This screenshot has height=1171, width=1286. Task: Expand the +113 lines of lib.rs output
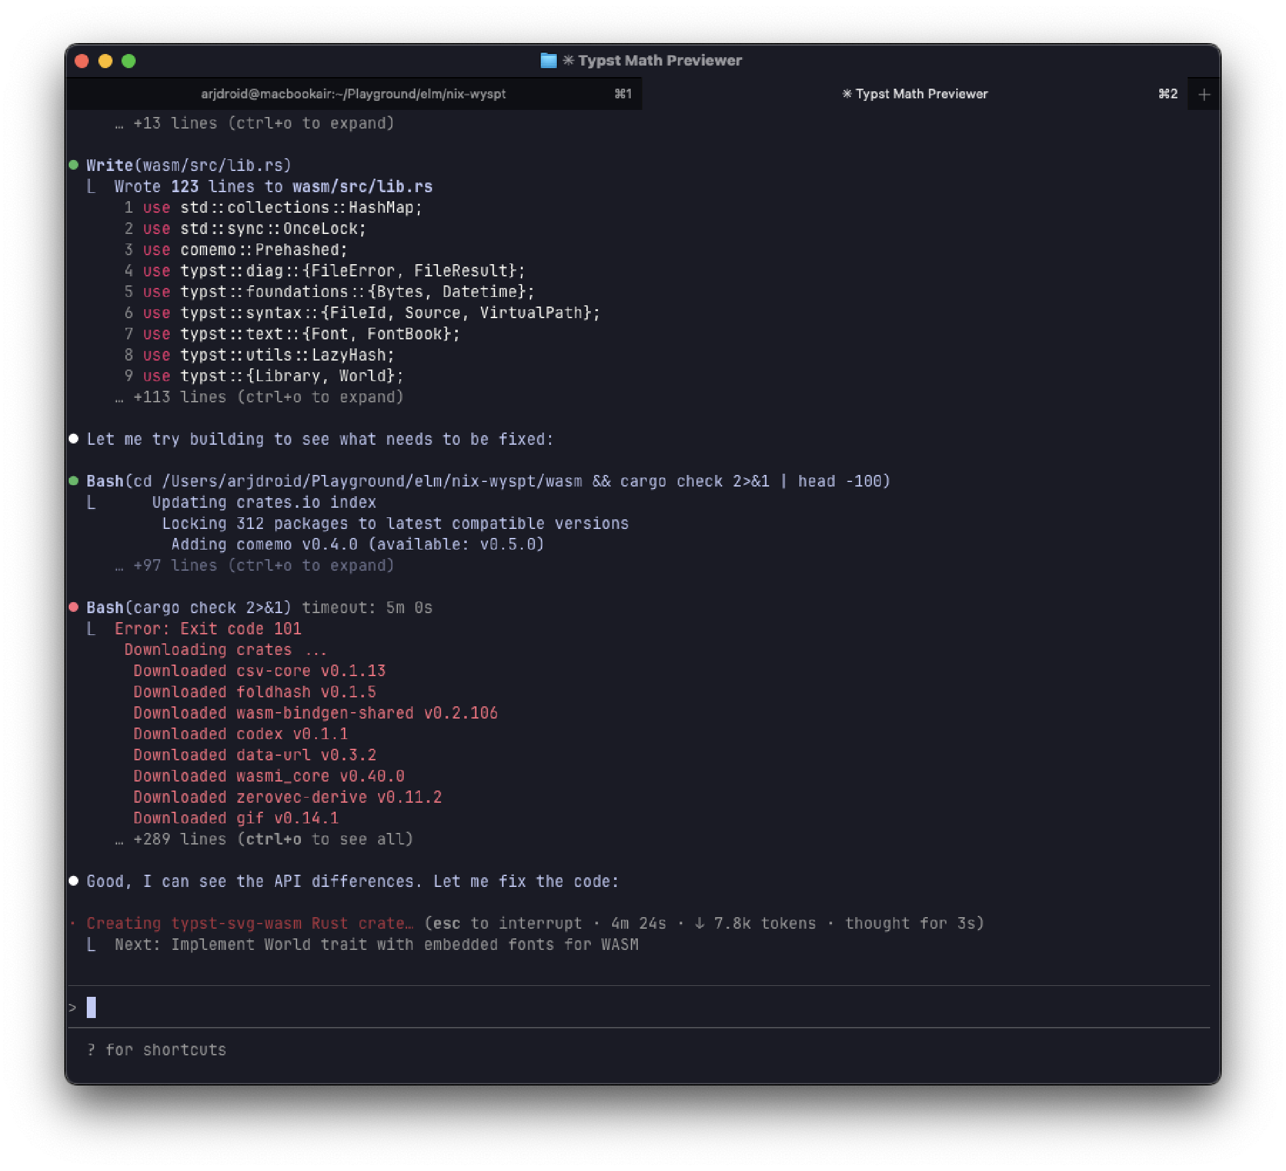(x=257, y=397)
